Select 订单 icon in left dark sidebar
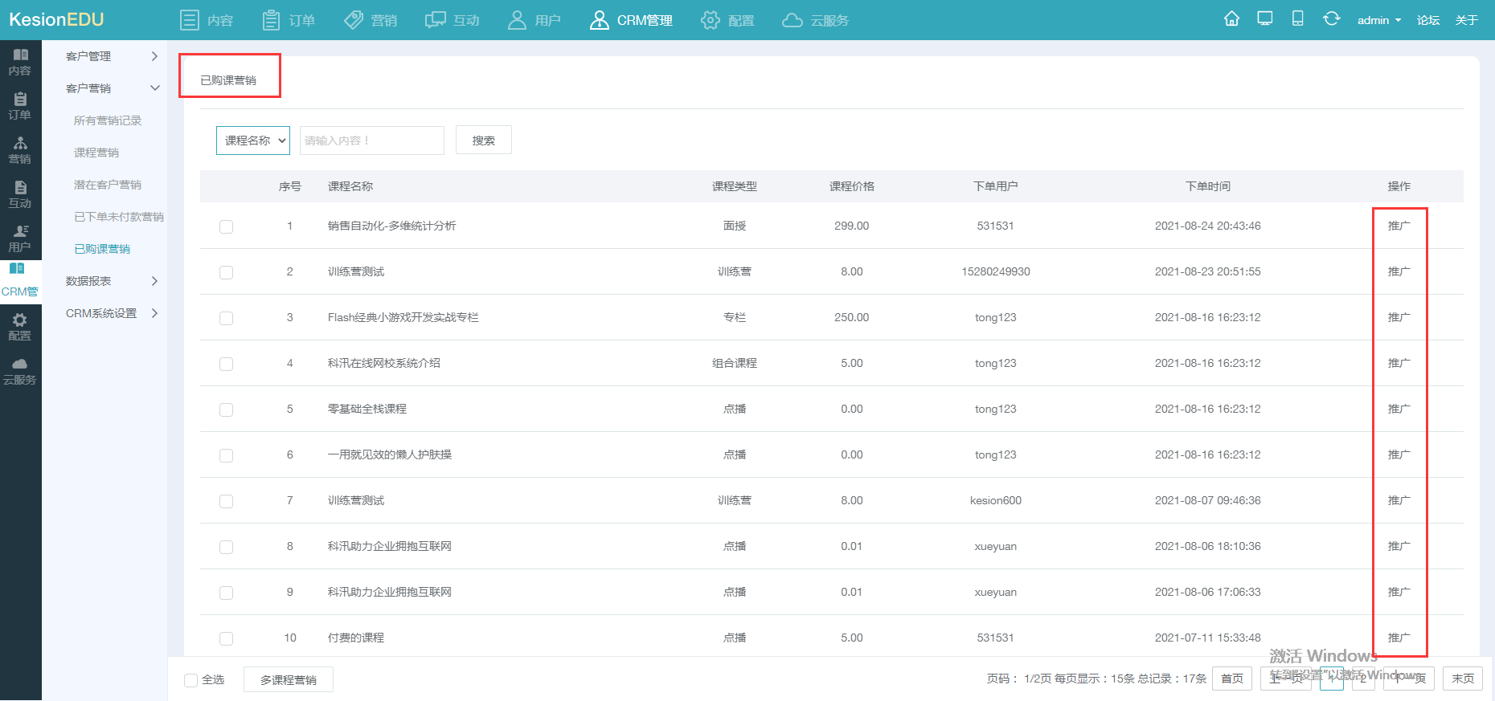The width and height of the screenshot is (1495, 701). (x=20, y=106)
